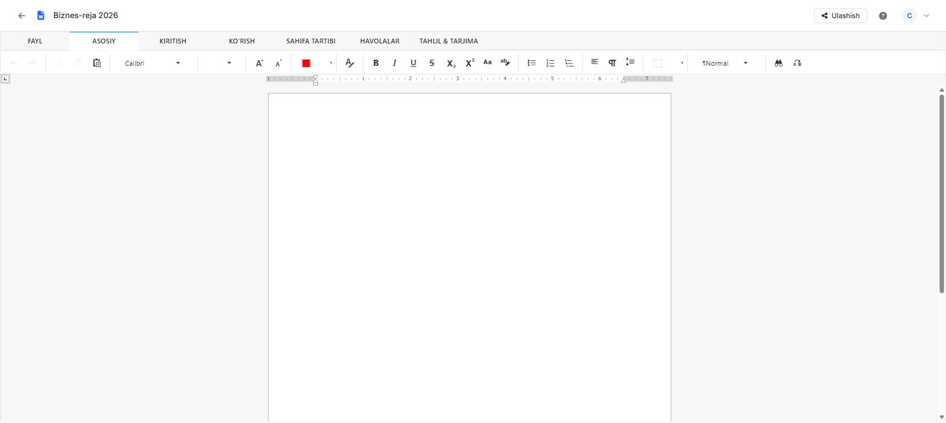Click the Word document file icon
Screen dimensions: 946x423
(x=40, y=16)
